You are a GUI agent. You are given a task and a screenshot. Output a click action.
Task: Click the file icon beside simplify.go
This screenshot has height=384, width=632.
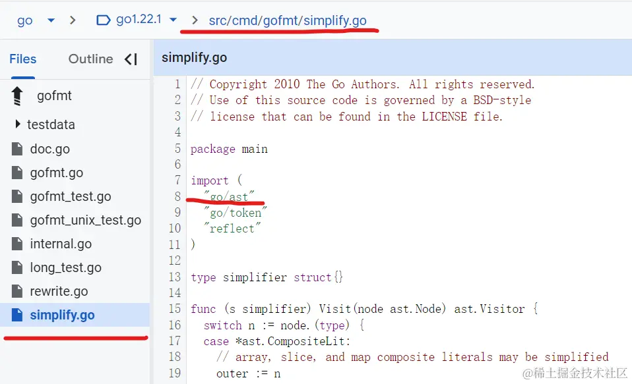[x=17, y=315]
